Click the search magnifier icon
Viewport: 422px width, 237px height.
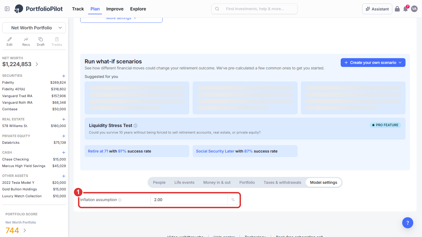point(217,9)
